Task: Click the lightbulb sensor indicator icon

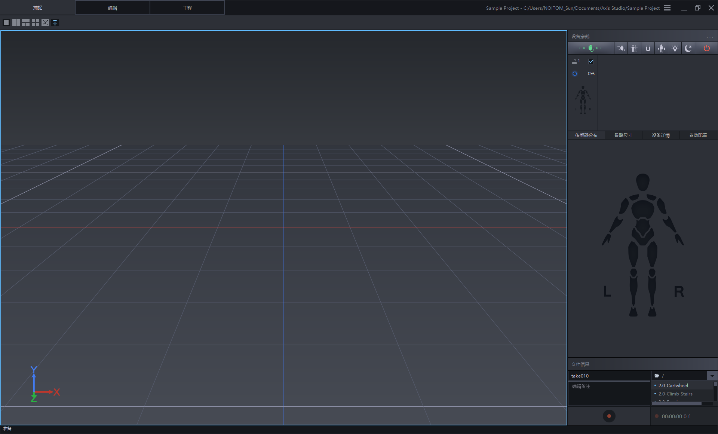Action: point(675,48)
